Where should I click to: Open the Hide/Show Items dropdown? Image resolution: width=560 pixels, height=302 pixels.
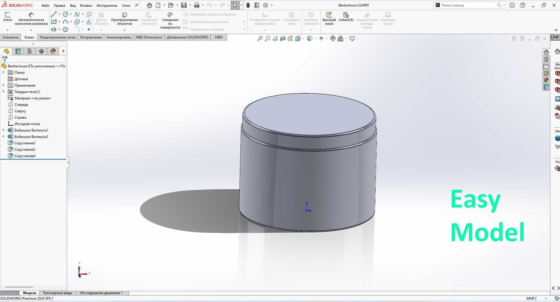327,38
